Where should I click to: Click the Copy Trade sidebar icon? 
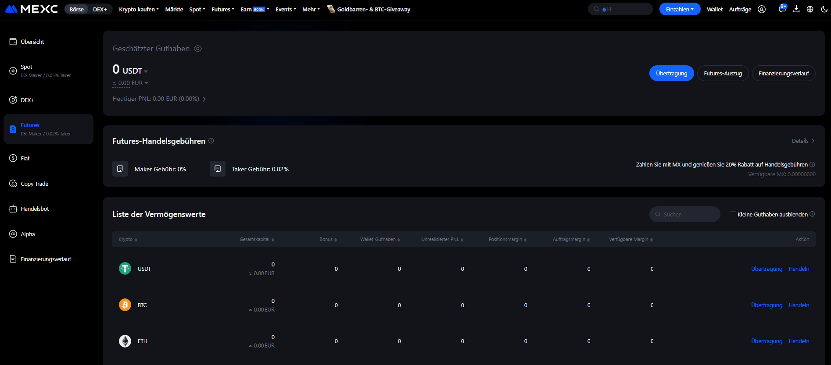click(13, 184)
